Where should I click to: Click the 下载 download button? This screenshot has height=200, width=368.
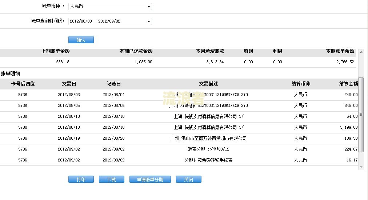(x=112, y=180)
